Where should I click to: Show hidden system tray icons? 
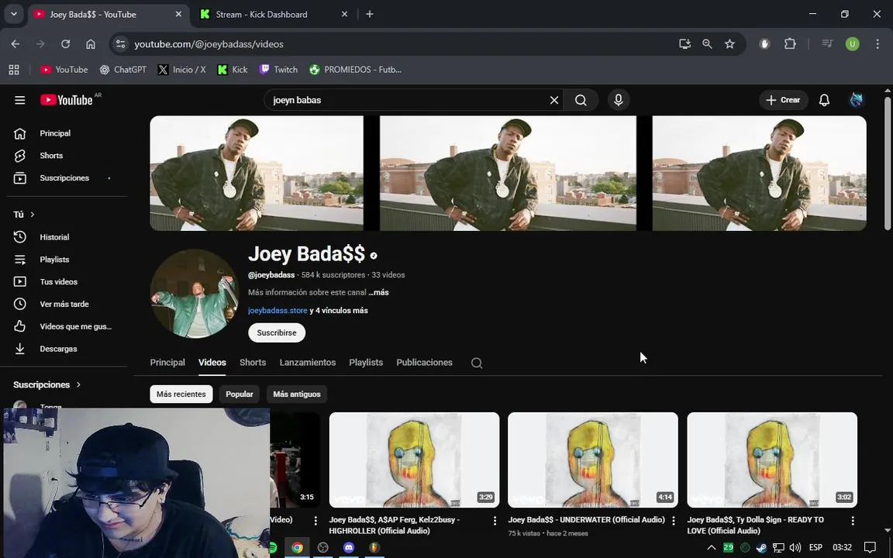pos(712,548)
